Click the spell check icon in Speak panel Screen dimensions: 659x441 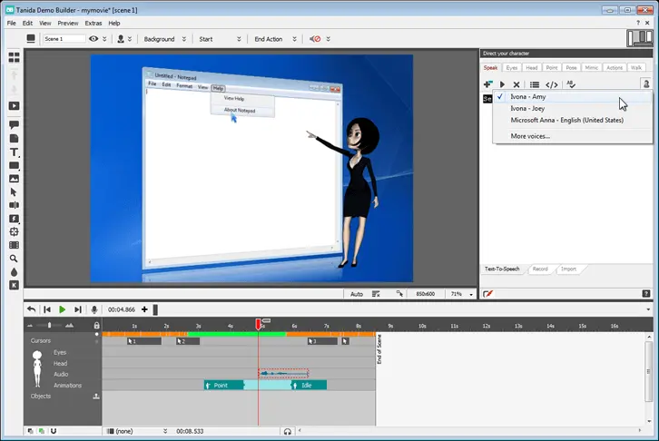coord(571,84)
